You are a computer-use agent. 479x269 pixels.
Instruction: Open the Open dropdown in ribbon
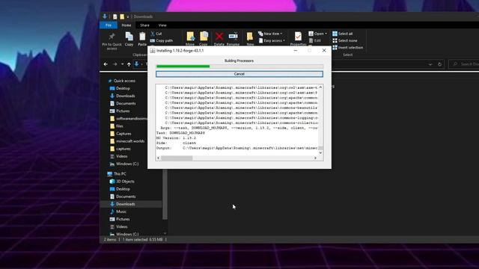point(317,34)
